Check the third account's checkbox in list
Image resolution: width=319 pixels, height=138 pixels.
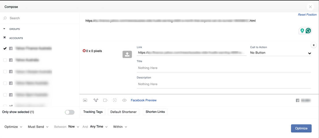5,72
